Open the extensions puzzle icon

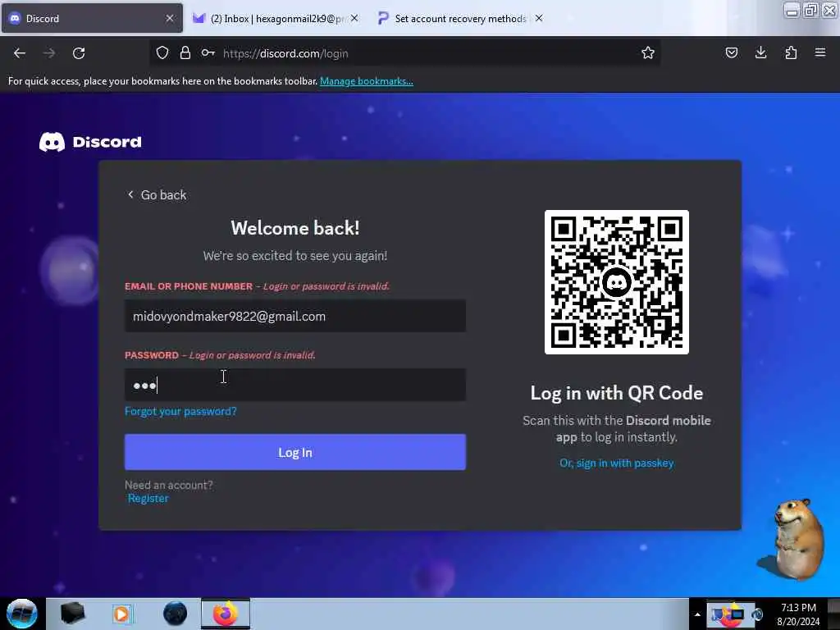point(791,52)
